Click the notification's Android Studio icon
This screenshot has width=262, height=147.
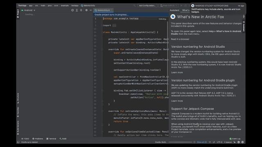(193, 6)
